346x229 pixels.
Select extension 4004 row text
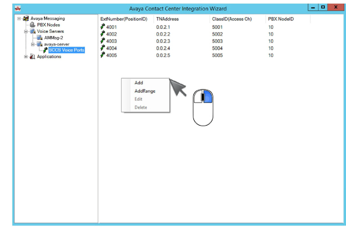[111, 48]
